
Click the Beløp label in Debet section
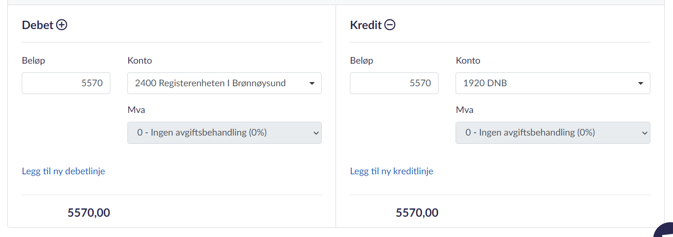[34, 60]
